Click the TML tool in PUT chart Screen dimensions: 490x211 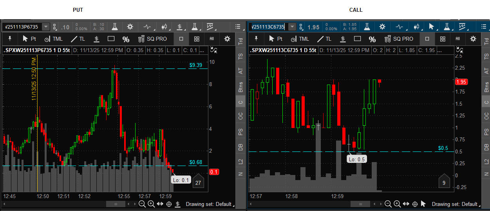point(53,39)
